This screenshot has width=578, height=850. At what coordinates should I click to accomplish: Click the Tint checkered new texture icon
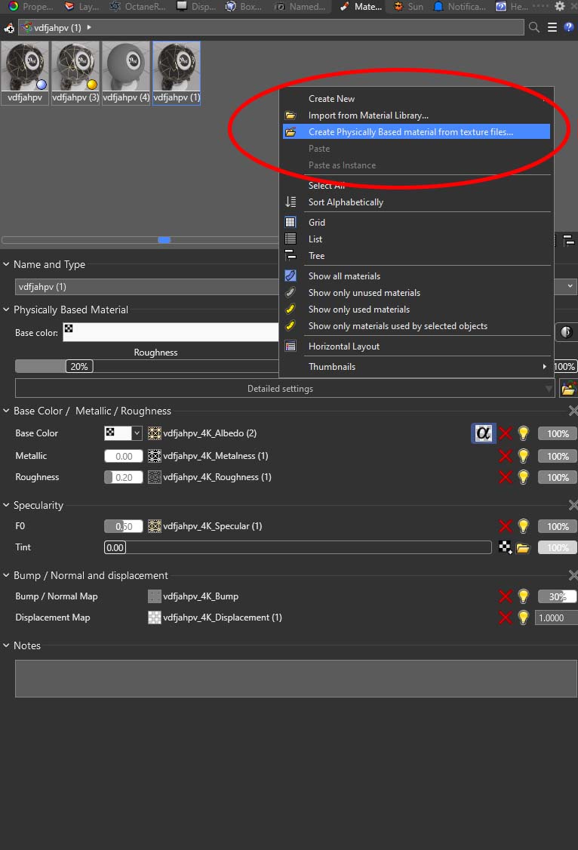(506, 547)
